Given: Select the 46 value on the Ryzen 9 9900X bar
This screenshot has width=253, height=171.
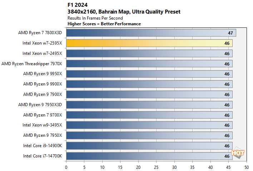Looking at the screenshot, I should (227, 84).
